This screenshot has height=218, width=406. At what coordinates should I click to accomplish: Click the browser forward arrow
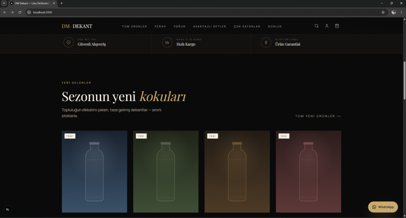coord(12,12)
